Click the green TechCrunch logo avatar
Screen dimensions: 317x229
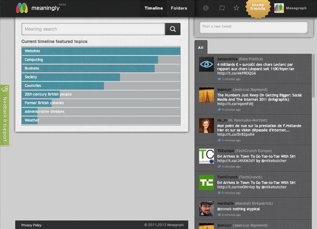click(x=207, y=183)
